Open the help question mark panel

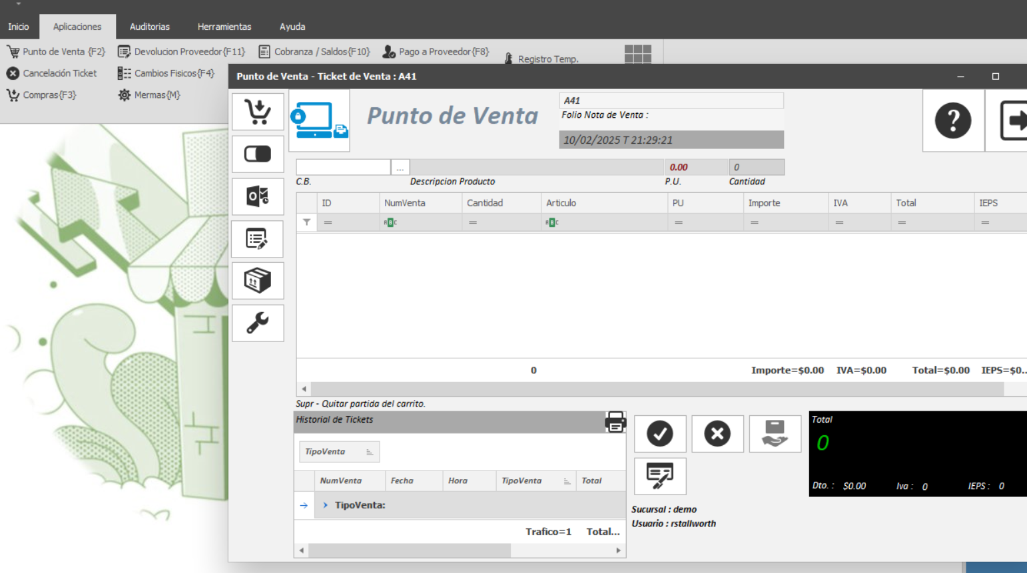(x=952, y=120)
